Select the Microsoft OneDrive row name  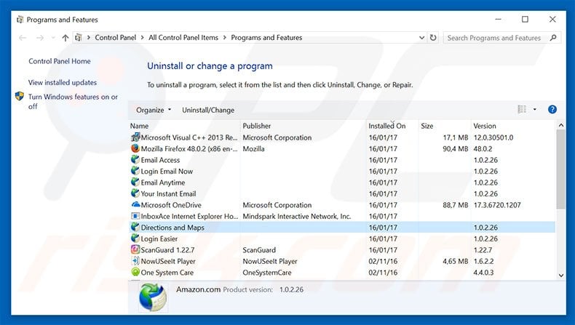pyautogui.click(x=171, y=205)
